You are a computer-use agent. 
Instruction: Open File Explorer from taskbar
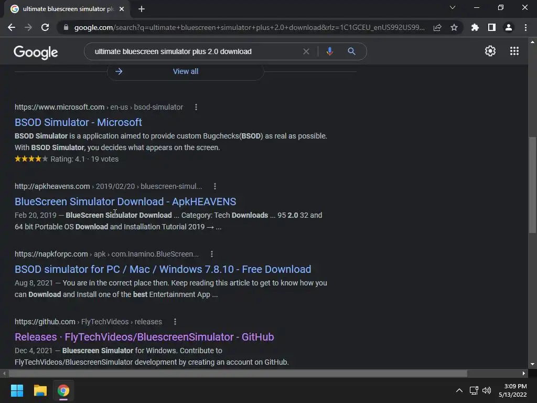(x=40, y=390)
